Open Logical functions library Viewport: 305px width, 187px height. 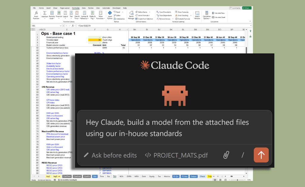(65, 15)
